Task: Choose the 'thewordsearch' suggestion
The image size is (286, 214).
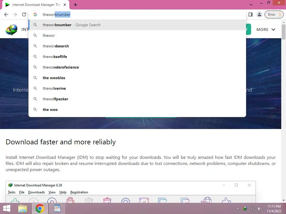Action: point(137,46)
